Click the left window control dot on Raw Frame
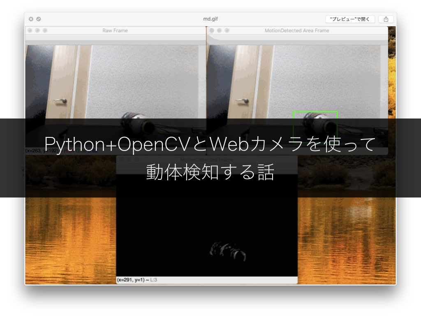This screenshot has height=316, width=421. 30,30
